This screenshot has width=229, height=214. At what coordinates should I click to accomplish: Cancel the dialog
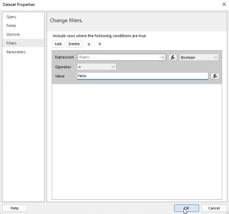click(214, 208)
